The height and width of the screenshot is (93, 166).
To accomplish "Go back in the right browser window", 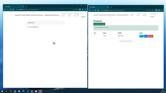I will click(90, 10).
